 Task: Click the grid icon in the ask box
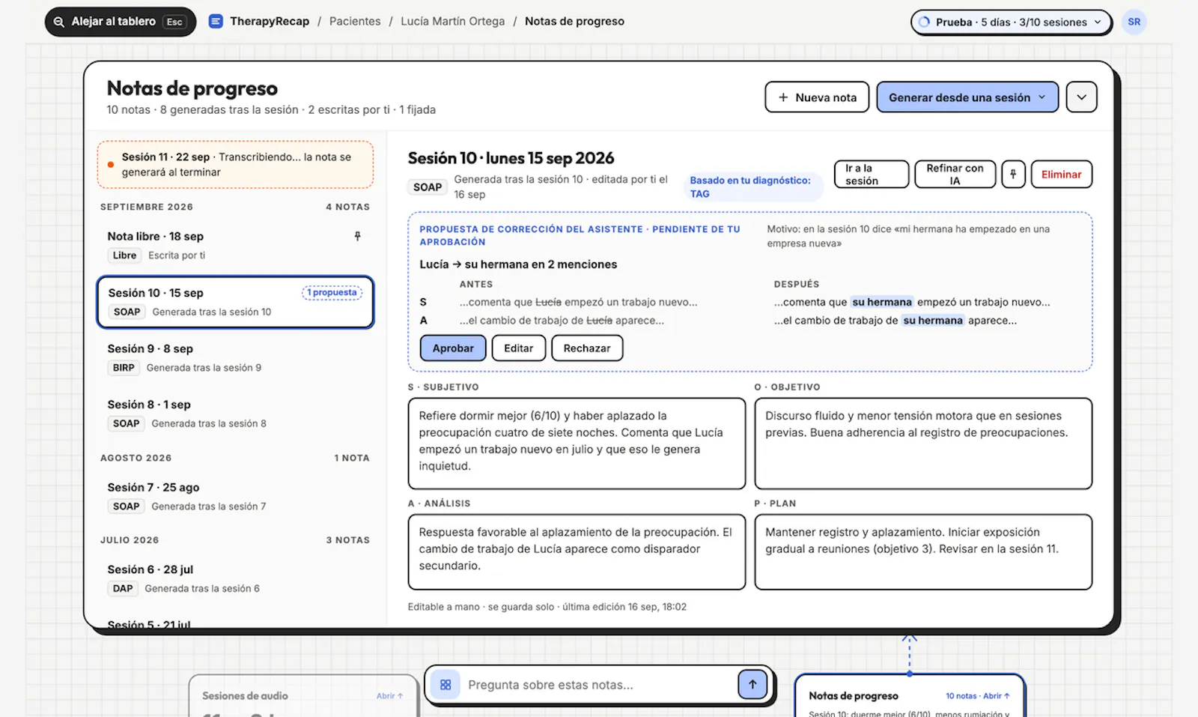[x=446, y=685]
